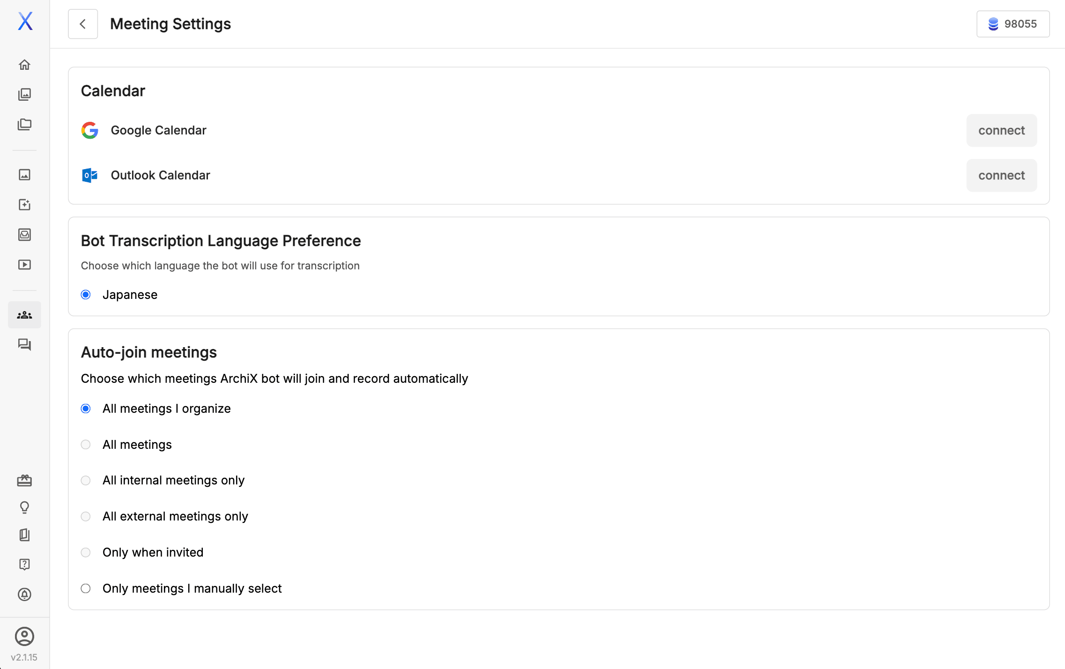The image size is (1065, 669).
Task: Open the credits balance 98055
Action: [1013, 24]
